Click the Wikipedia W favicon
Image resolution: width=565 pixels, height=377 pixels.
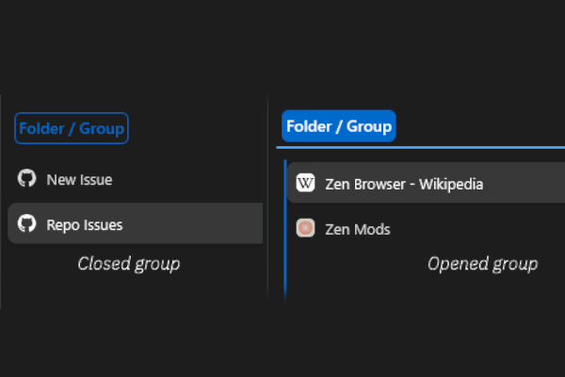click(305, 183)
